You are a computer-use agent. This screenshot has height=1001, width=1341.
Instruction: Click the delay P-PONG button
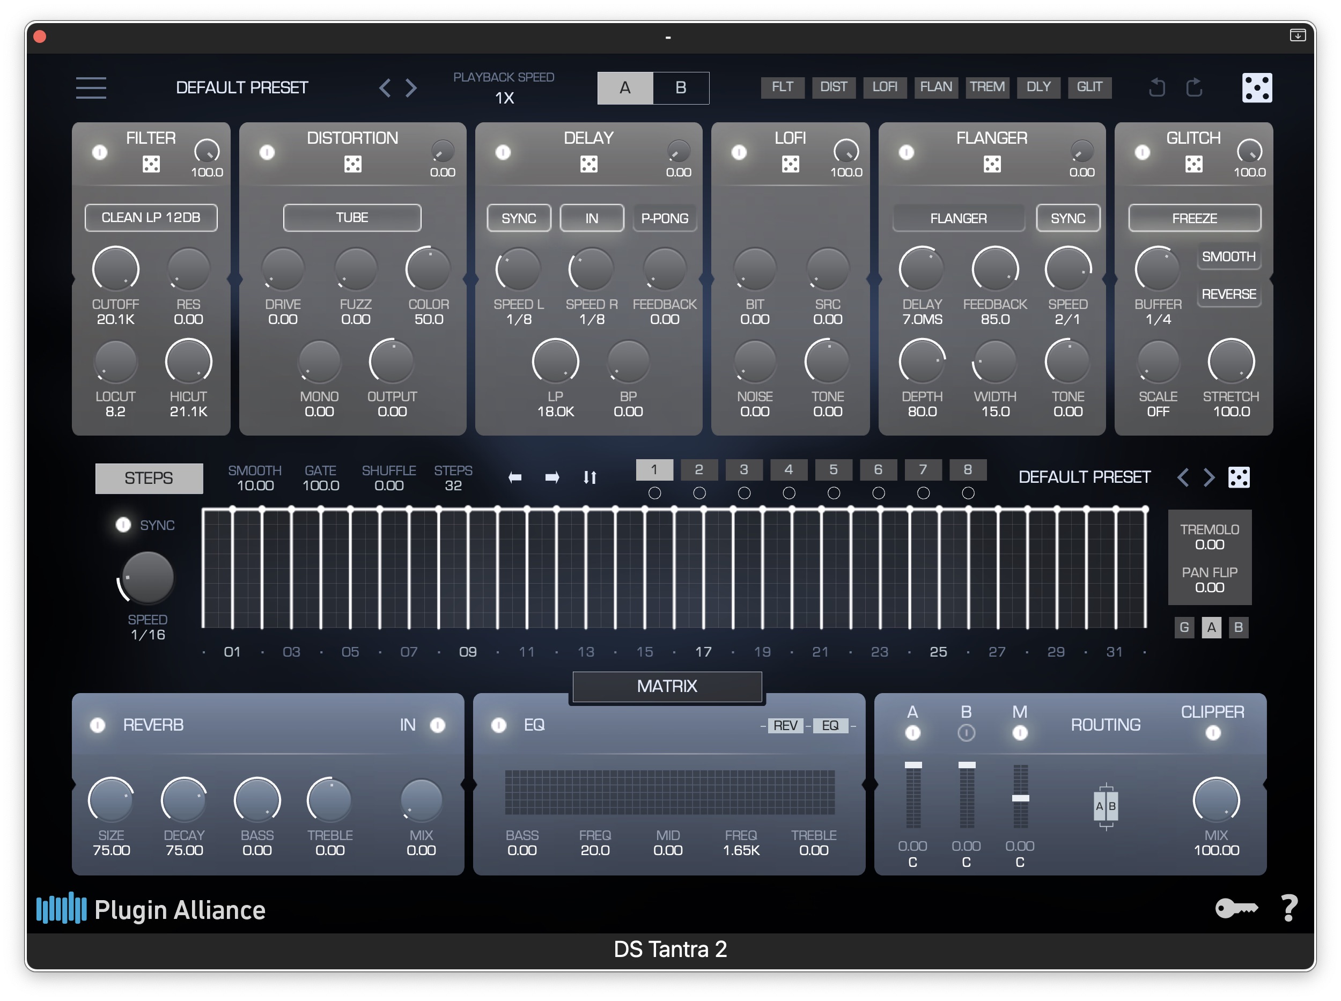pyautogui.click(x=664, y=218)
